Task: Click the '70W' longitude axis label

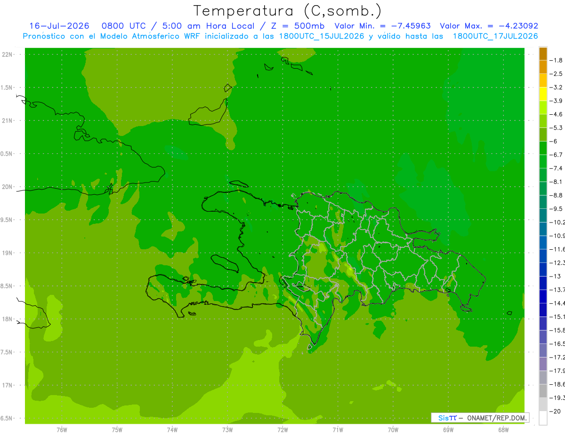Action: (393, 430)
